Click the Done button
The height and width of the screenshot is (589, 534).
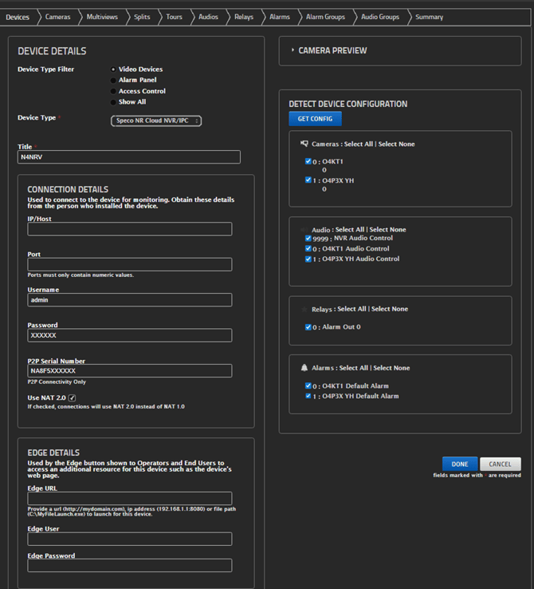[x=460, y=464]
